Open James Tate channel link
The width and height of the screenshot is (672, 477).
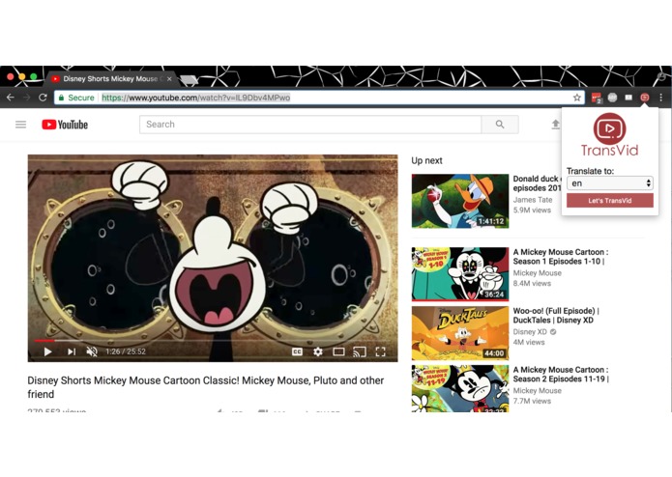533,200
